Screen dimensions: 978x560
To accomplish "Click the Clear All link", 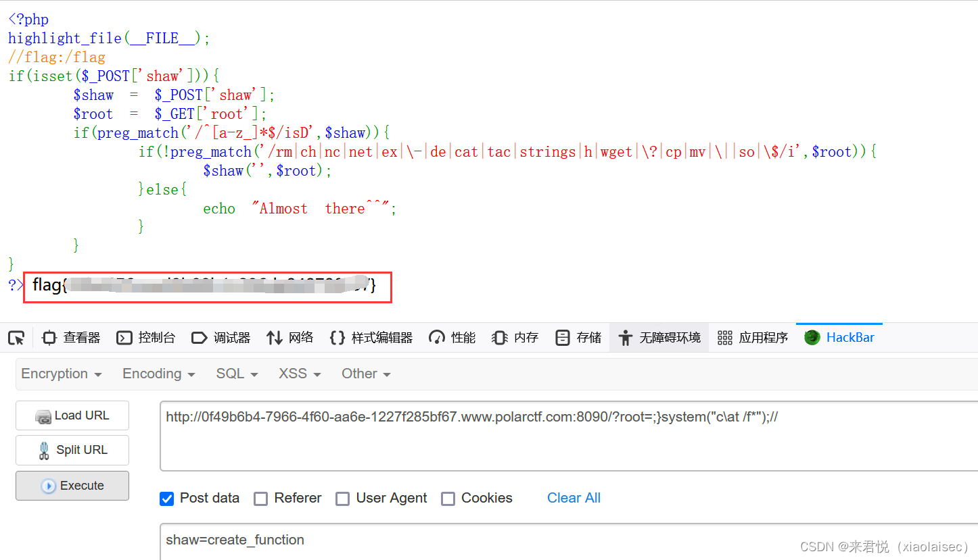I will coord(574,498).
